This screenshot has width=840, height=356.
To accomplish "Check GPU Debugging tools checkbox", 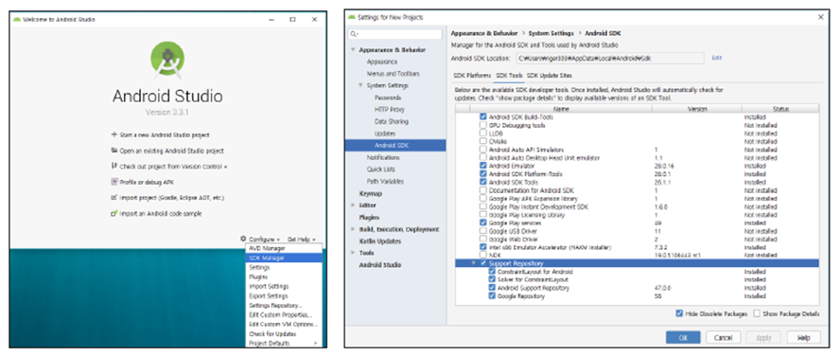I will tap(483, 125).
